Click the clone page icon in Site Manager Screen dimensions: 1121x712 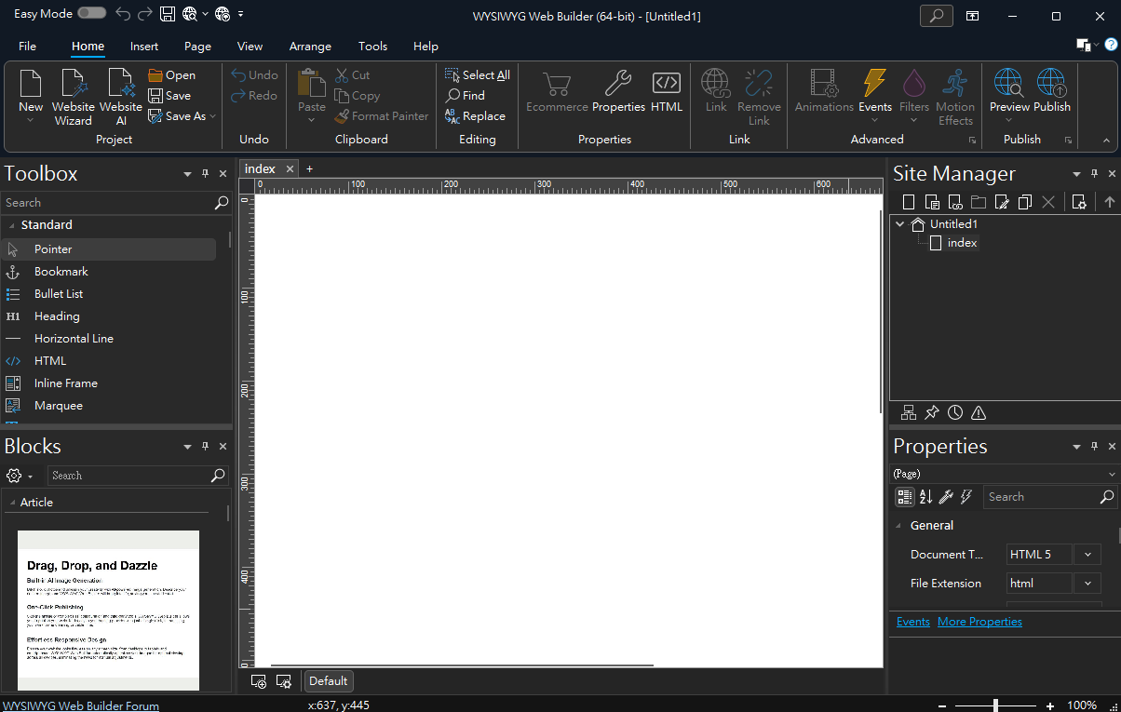tap(1025, 202)
